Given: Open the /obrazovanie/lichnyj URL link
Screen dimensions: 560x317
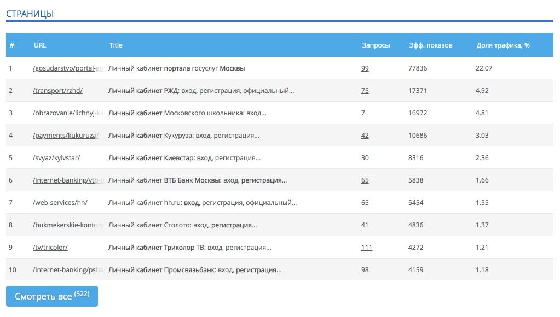Looking at the screenshot, I should [x=68, y=113].
